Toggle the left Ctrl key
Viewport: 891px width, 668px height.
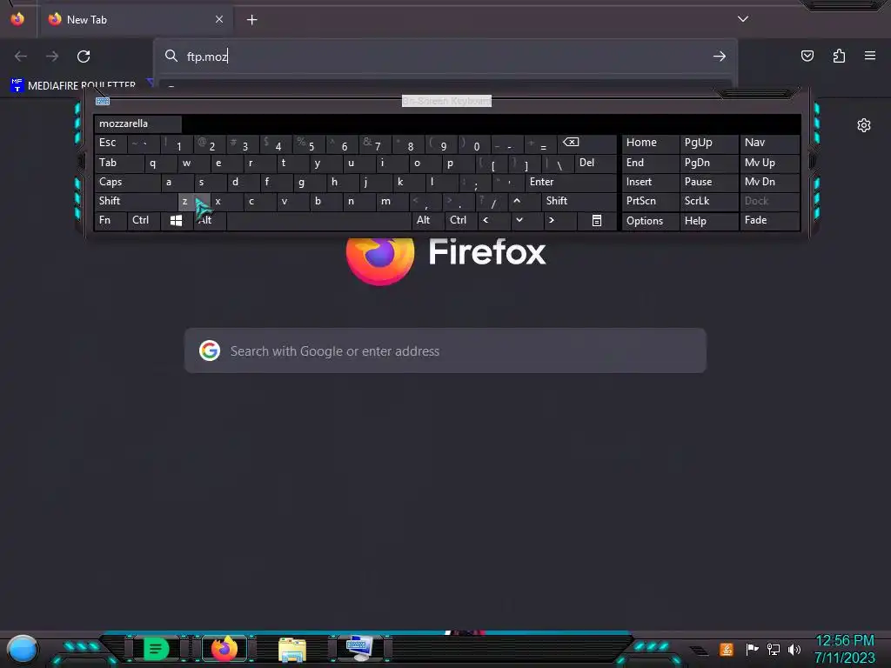(144, 220)
